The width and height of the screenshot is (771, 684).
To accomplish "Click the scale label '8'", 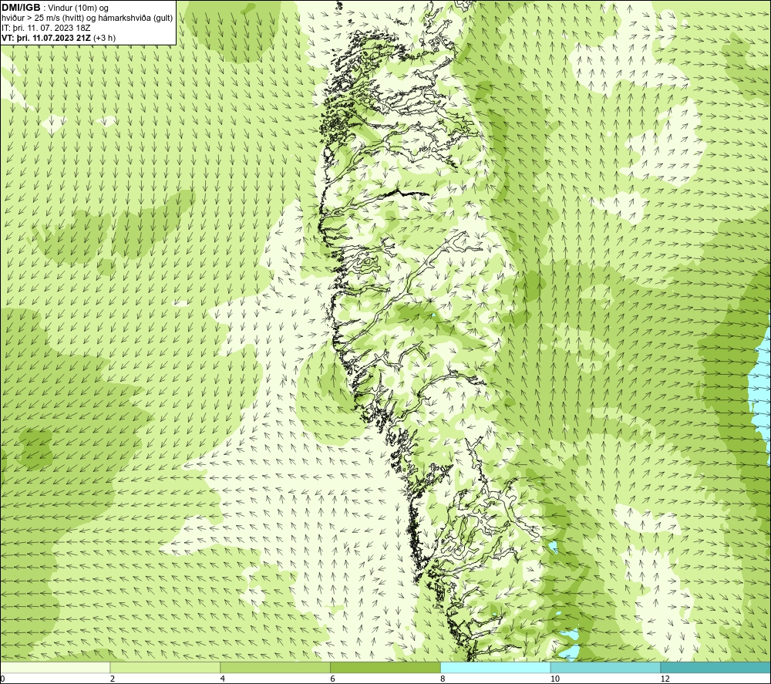I will [443, 679].
